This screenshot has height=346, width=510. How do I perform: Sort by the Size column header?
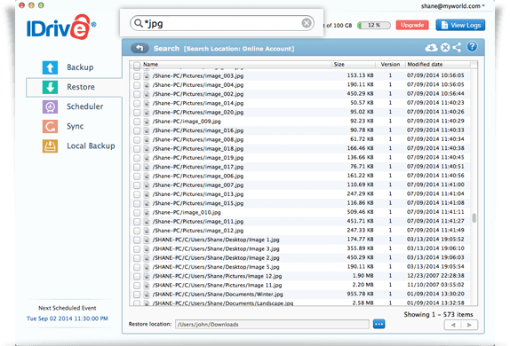(339, 65)
